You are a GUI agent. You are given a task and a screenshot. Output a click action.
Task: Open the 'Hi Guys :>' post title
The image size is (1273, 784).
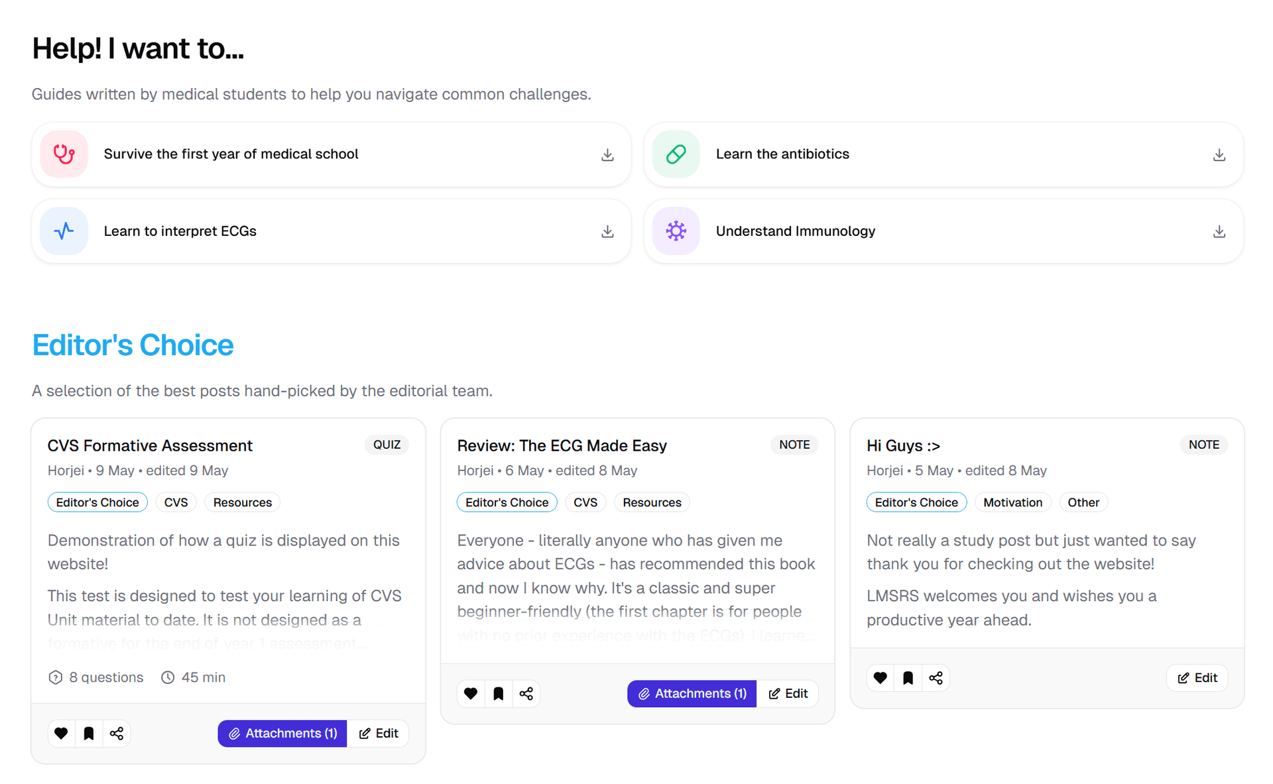click(x=904, y=445)
